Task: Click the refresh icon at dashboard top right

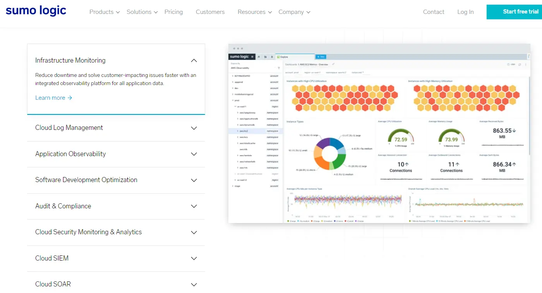Action: (x=520, y=65)
